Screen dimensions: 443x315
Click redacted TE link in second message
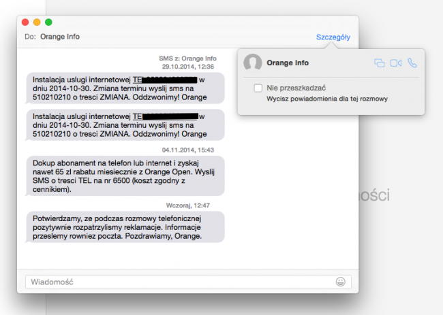point(166,116)
